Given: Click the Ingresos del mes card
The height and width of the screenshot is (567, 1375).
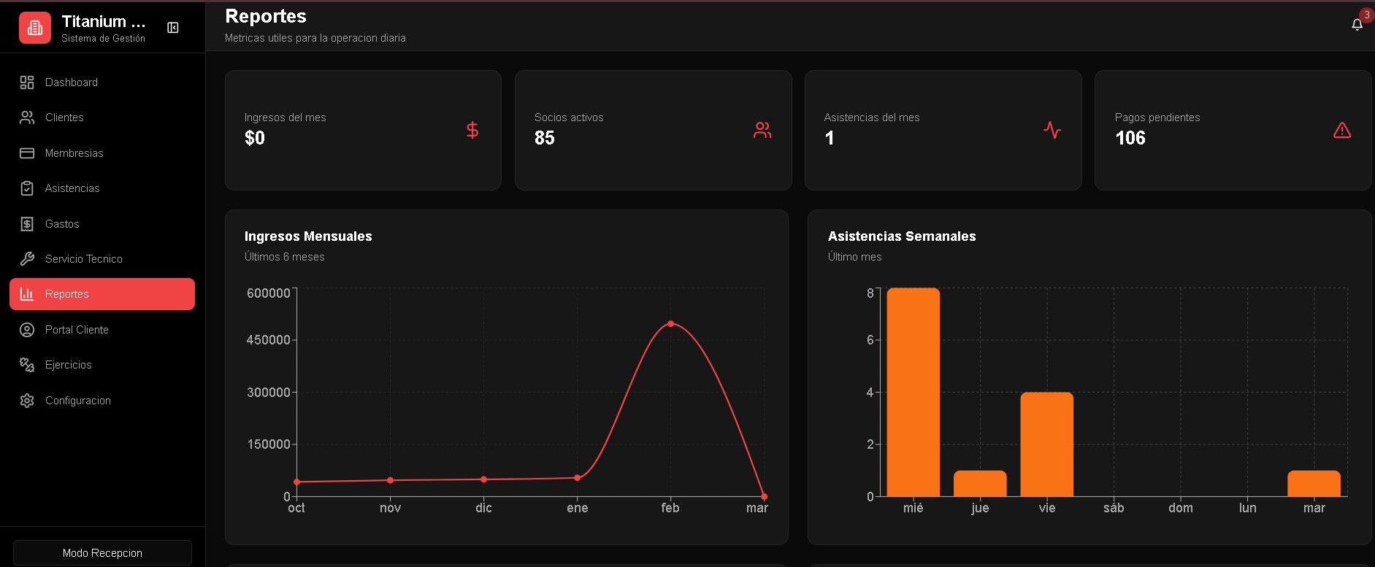Looking at the screenshot, I should coord(363,130).
